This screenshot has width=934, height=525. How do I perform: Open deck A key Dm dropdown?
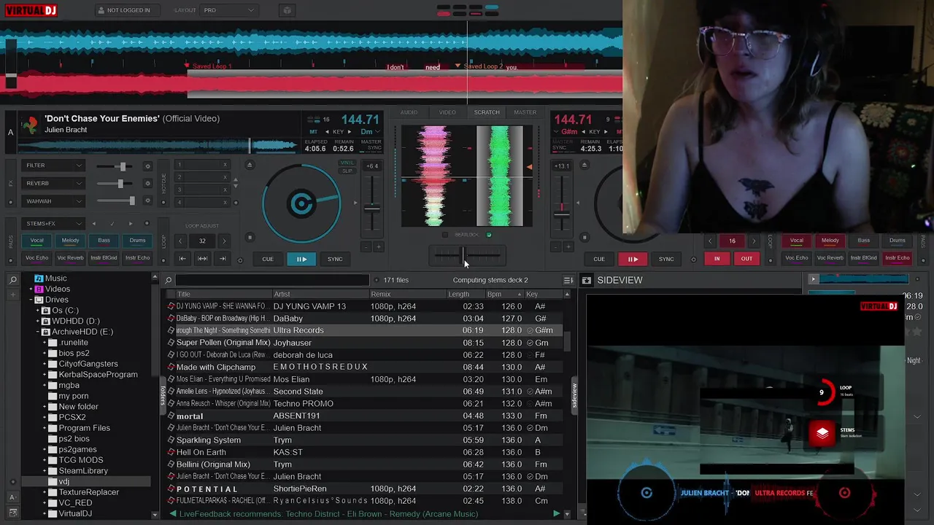point(371,132)
